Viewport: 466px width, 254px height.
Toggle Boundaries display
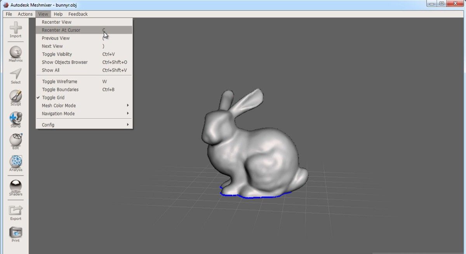tap(84, 89)
